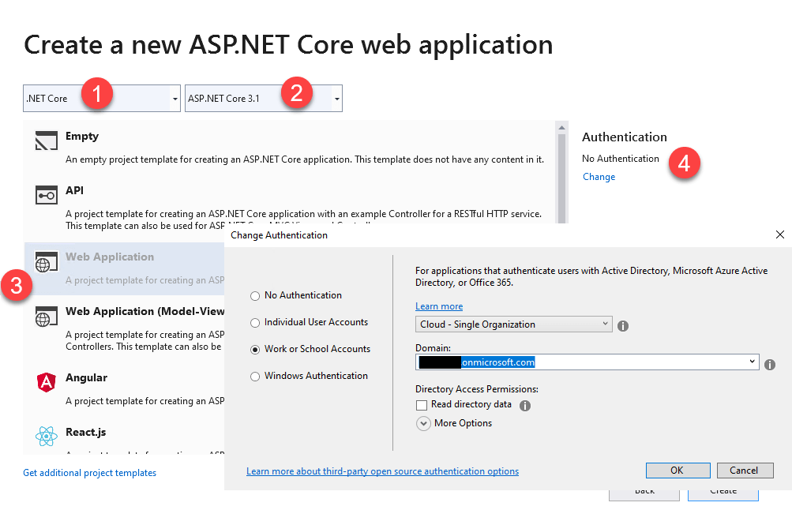This screenshot has width=792, height=510.
Task: Click info icon next to Domain field
Action: tap(770, 364)
